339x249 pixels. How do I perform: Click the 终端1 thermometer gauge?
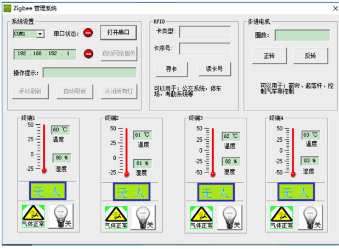point(44,148)
